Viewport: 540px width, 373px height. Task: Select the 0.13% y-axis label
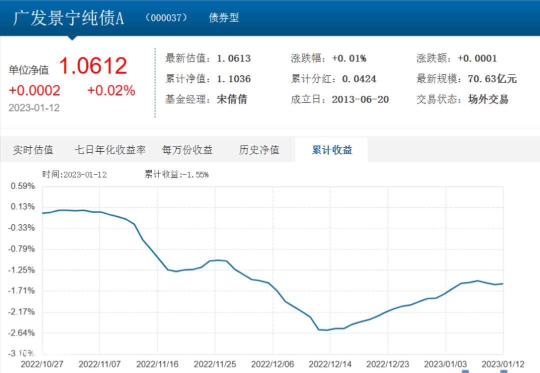pyautogui.click(x=22, y=207)
